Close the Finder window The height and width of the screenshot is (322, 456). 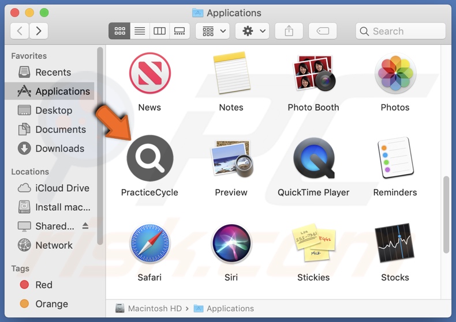(x=14, y=13)
